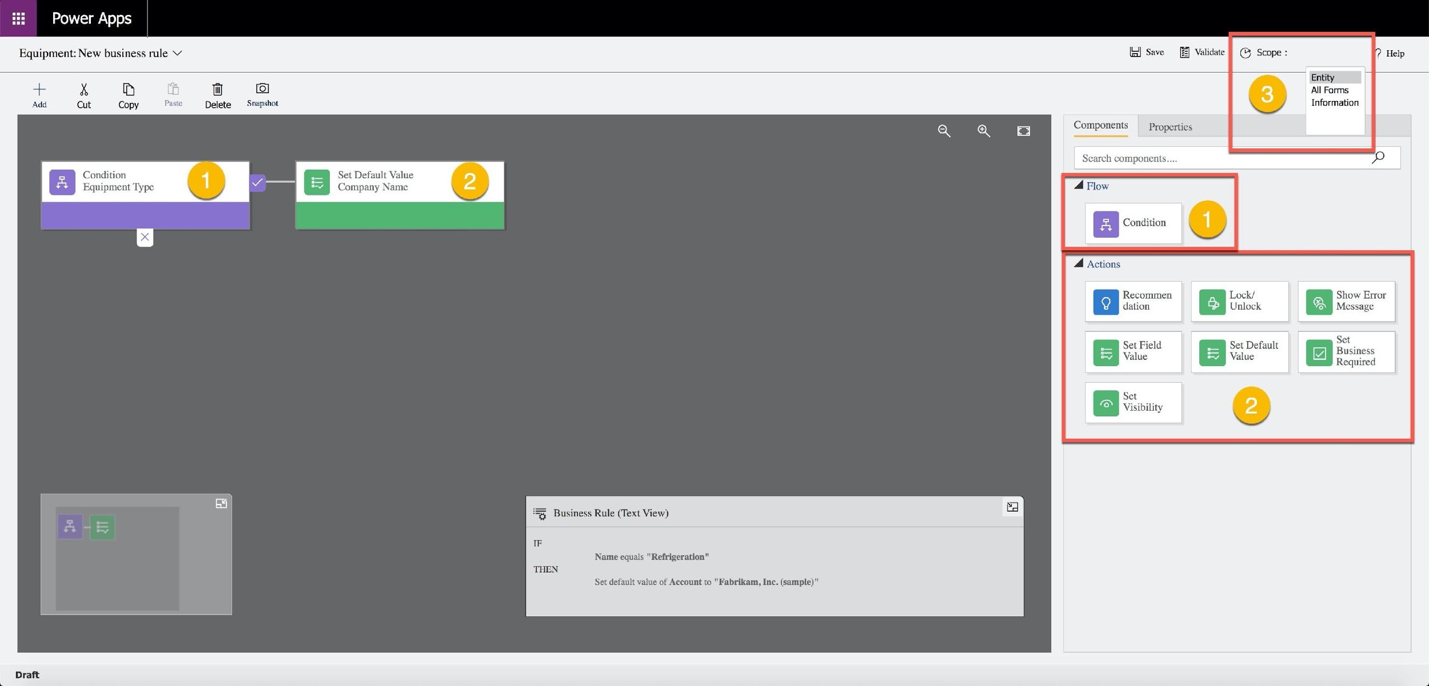Open the Power Apps app launcher waffle
Screen dimensions: 1429x686
[x=18, y=18]
